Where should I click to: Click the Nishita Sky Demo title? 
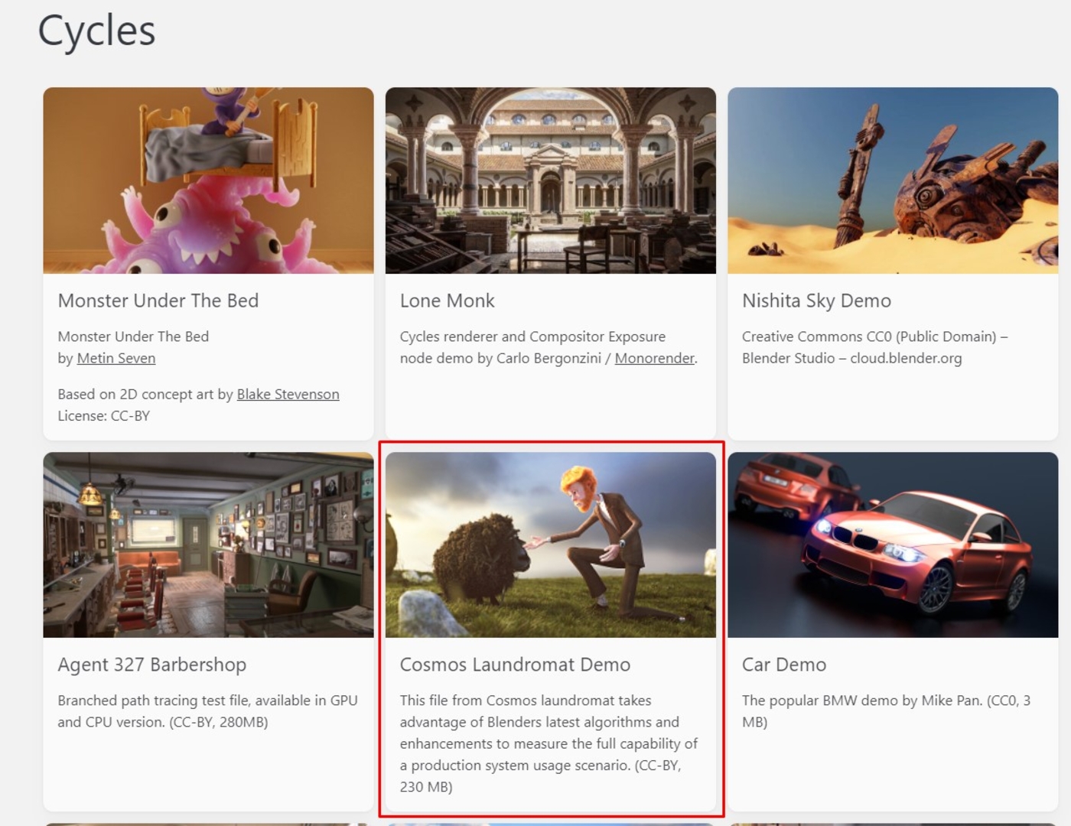pyautogui.click(x=816, y=301)
